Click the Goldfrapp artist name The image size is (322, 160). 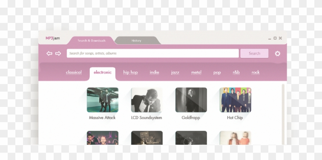coord(191,118)
